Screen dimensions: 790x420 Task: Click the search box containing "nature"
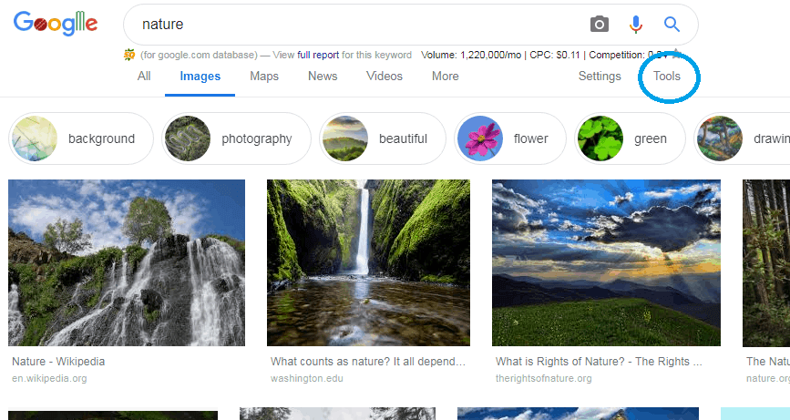[x=355, y=25]
